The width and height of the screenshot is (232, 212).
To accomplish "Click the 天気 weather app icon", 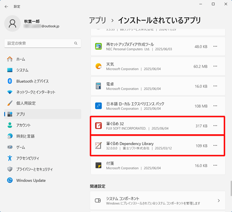I will coord(98,66).
